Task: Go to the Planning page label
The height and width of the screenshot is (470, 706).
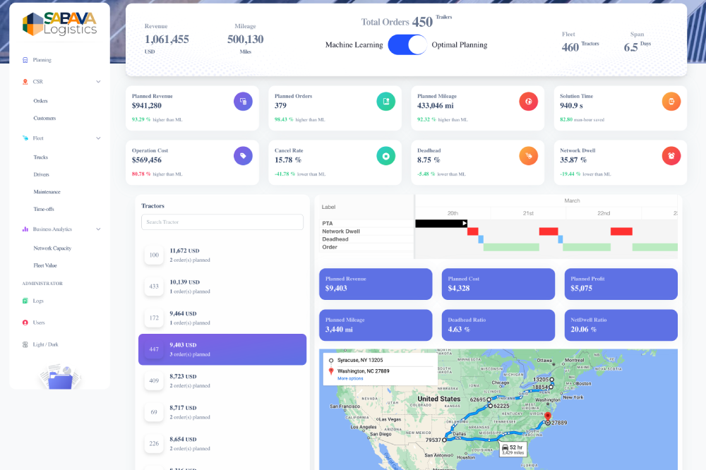Action: click(x=42, y=60)
